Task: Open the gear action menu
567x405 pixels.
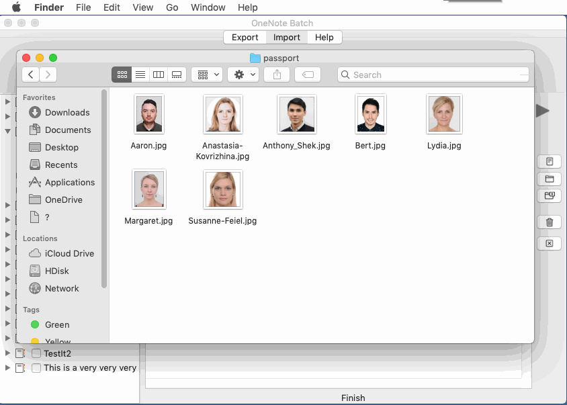Action: click(x=243, y=75)
